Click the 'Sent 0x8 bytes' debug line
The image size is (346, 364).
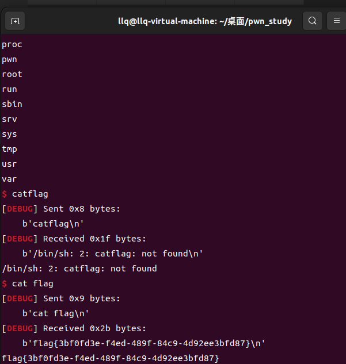point(61,209)
